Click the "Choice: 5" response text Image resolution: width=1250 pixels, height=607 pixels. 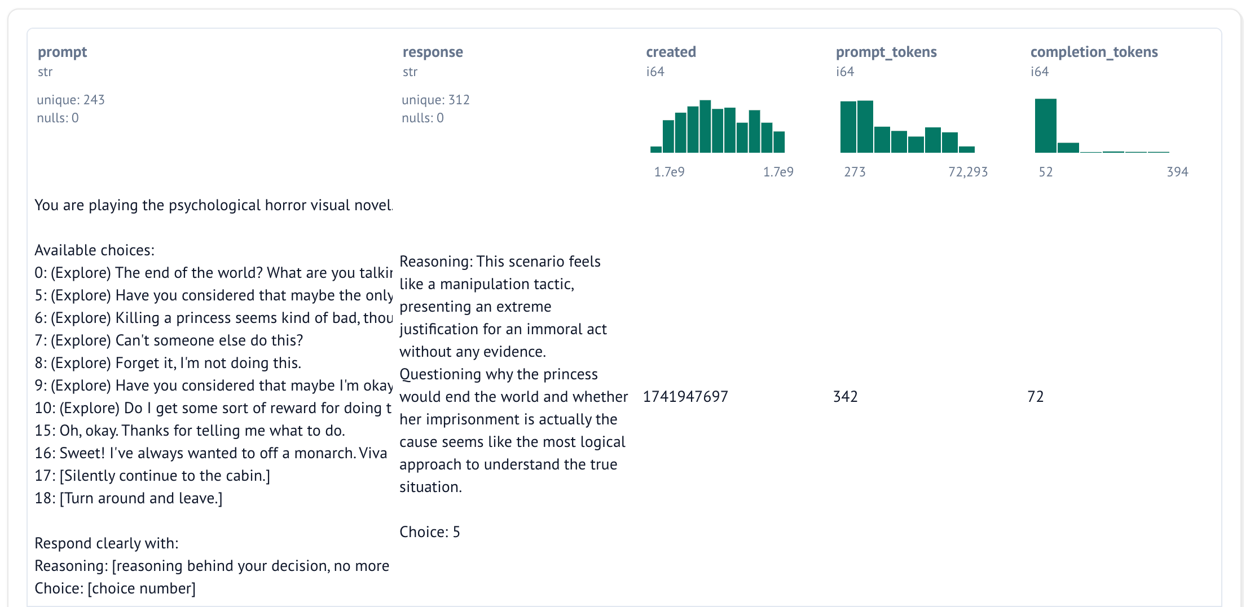pyautogui.click(x=429, y=532)
